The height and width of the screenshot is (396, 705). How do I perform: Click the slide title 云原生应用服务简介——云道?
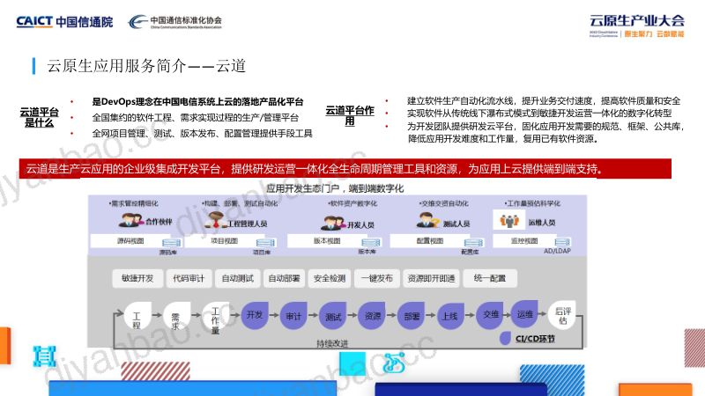tap(146, 66)
